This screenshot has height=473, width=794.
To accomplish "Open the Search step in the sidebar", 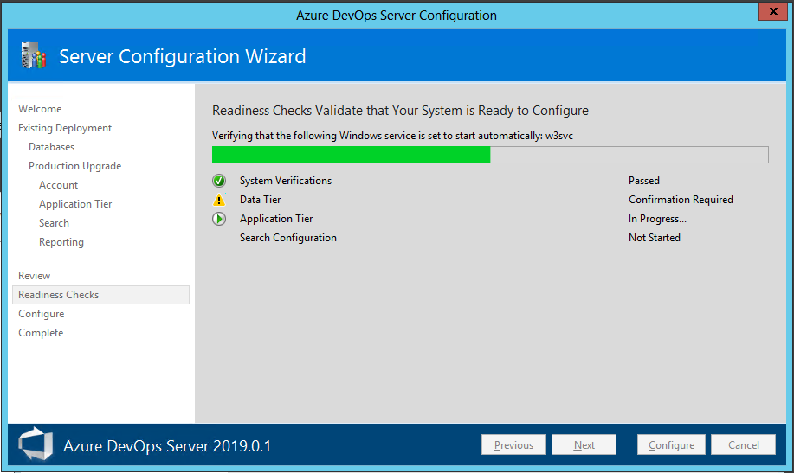I will (54, 223).
